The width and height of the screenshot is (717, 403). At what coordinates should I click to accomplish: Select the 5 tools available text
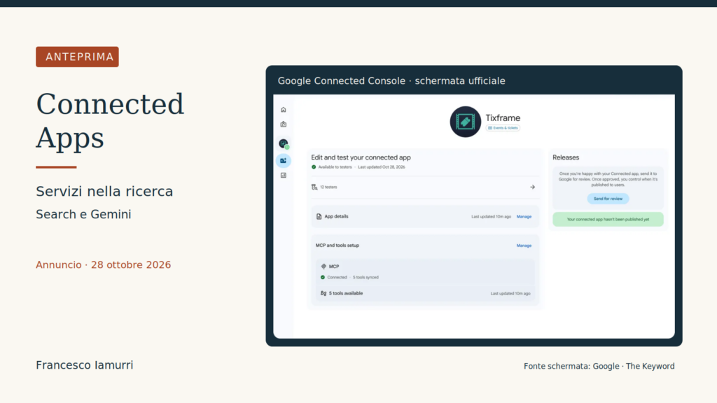coord(346,293)
